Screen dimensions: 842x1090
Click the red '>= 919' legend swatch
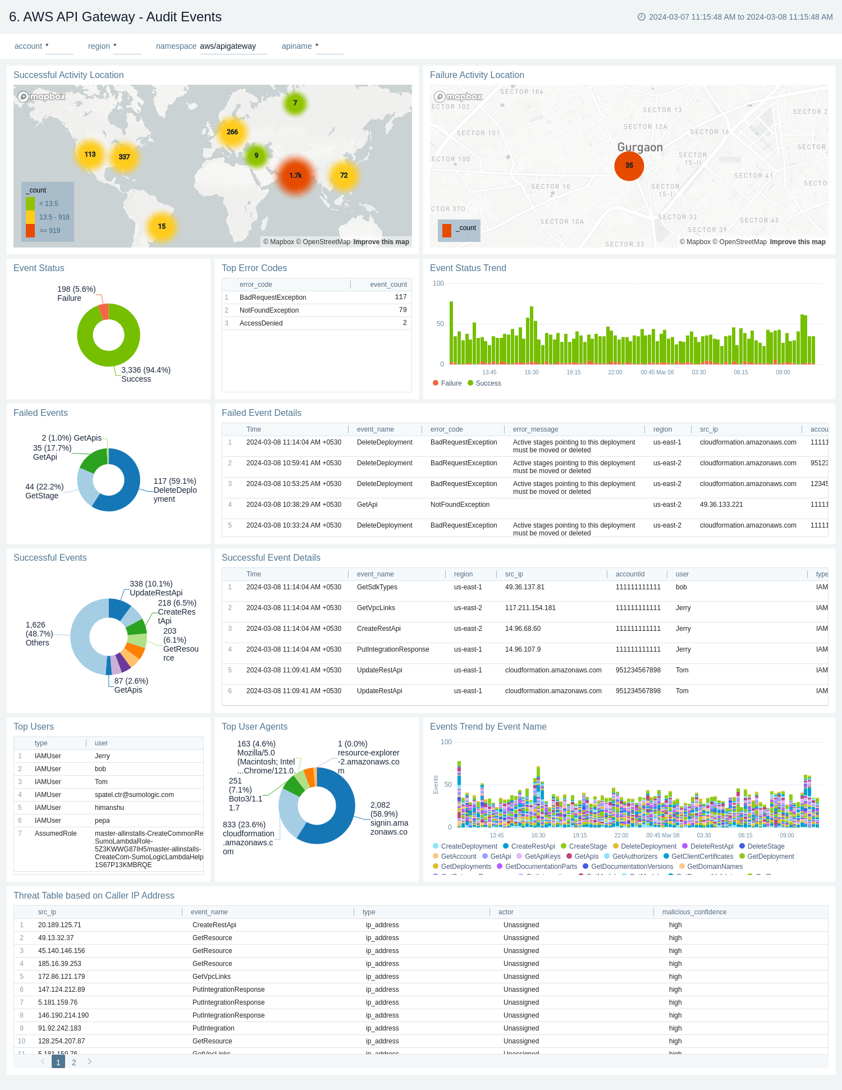click(x=30, y=231)
